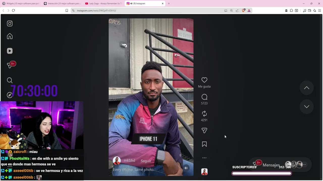The image size is (323, 181).
Task: Open Brave Rewards triangle icon
Action: pyautogui.click(x=249, y=11)
